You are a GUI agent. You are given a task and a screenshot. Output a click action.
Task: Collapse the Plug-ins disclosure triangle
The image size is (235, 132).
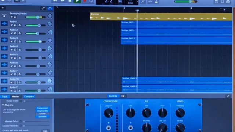click(3, 105)
